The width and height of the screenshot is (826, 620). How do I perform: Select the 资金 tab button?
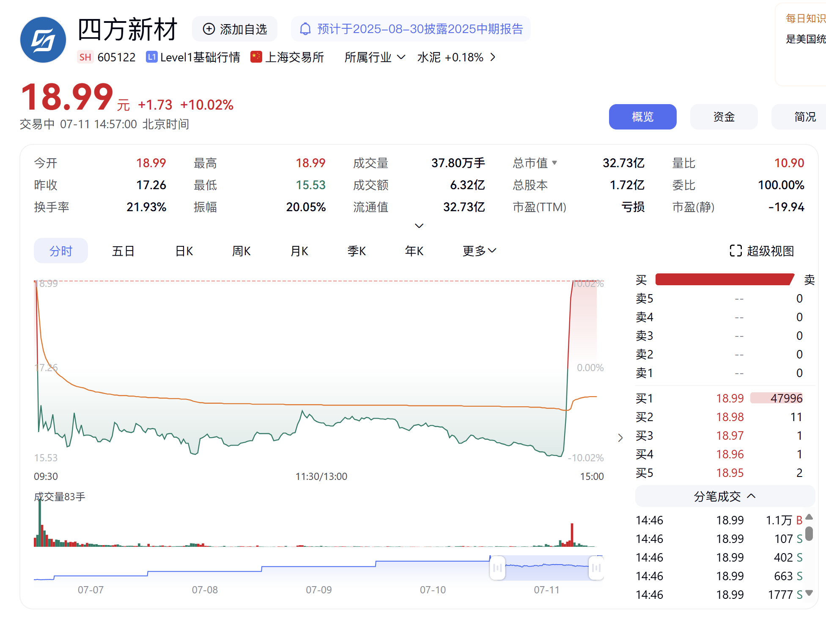point(723,117)
